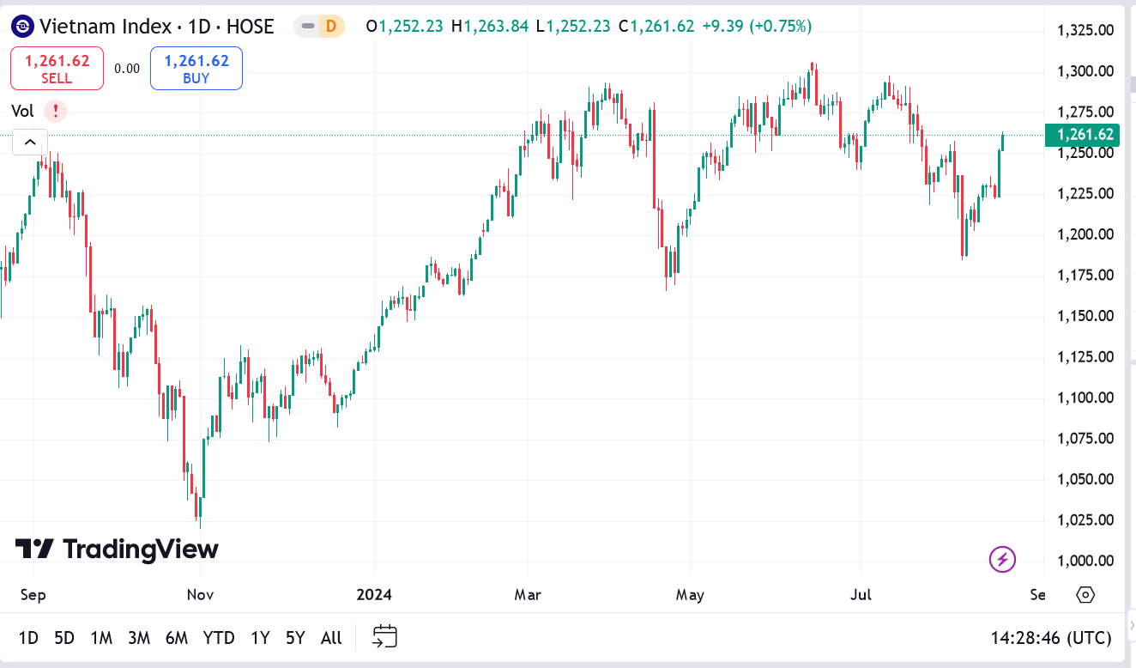Expand the right side panel arrow
The height and width of the screenshot is (668, 1136).
1131,625
